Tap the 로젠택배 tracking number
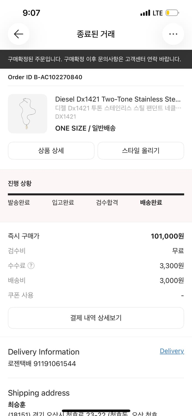This screenshot has width=192, height=416. (x=42, y=364)
